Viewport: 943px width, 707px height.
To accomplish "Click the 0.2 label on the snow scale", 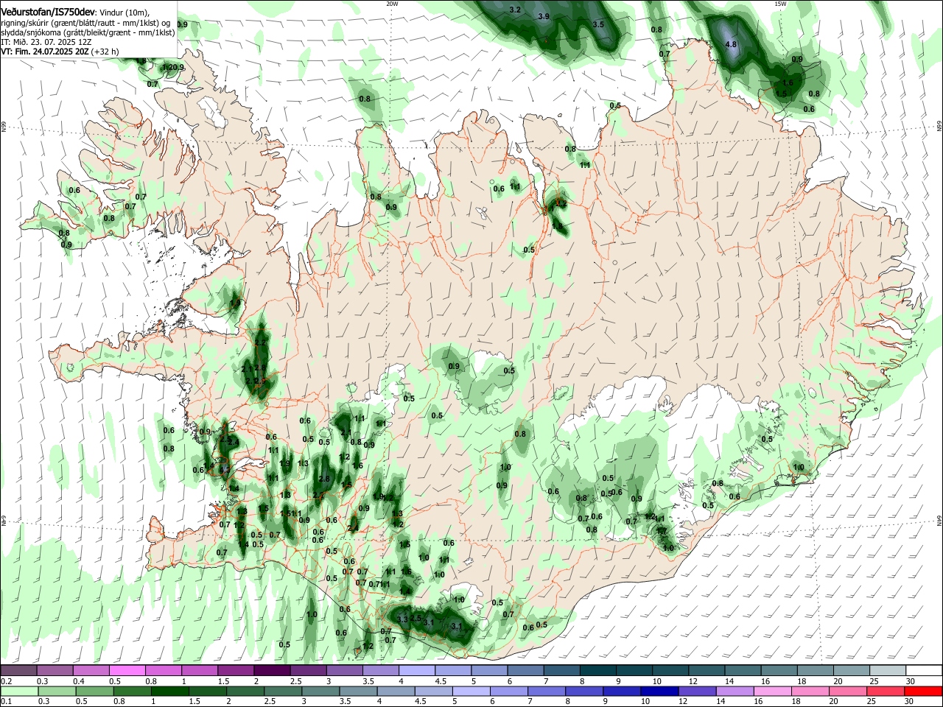I will [x=6, y=681].
